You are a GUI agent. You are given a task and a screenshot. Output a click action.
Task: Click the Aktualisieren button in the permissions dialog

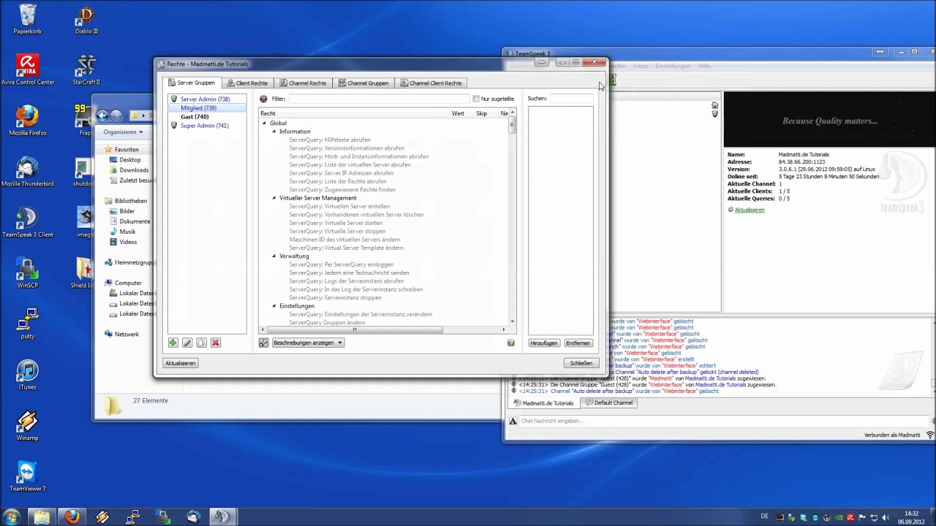[181, 363]
